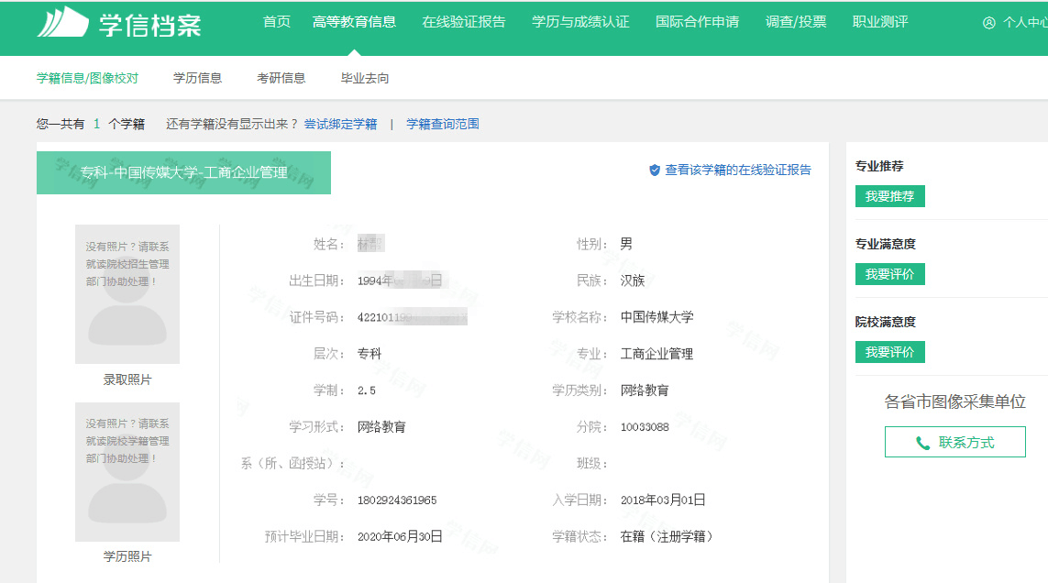Open the 首页 menu item
Screen dimensions: 1048x583
[x=277, y=22]
